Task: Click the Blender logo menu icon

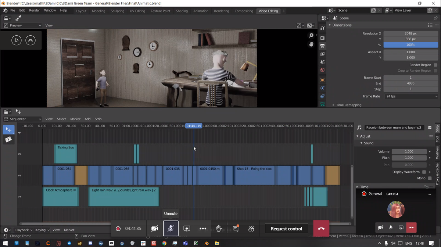Action: [6, 10]
